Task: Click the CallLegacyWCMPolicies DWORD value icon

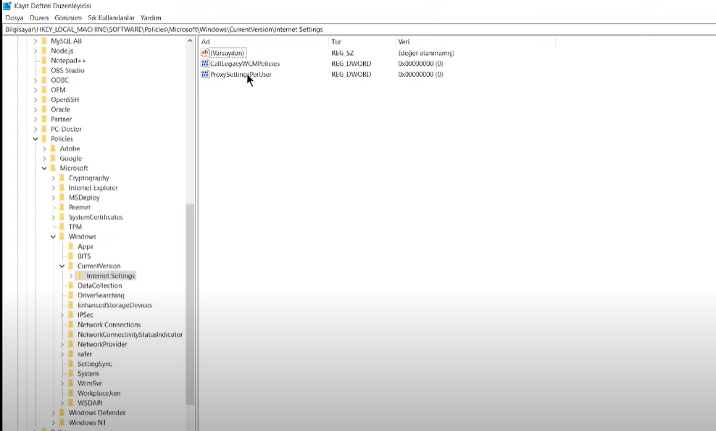Action: [205, 64]
